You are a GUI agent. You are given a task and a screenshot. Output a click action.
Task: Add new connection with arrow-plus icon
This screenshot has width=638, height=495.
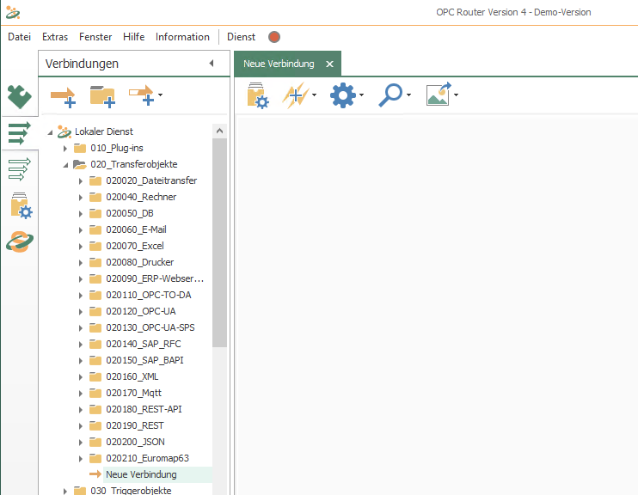[63, 96]
